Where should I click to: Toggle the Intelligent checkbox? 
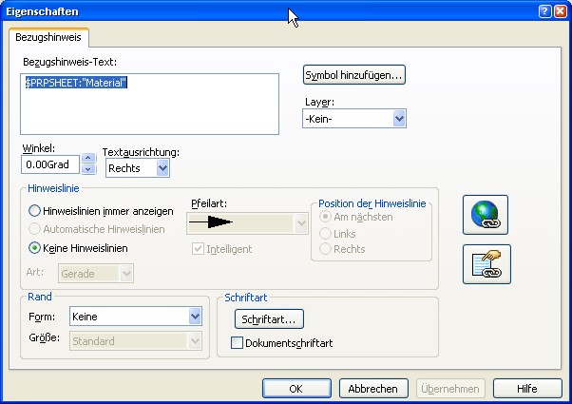(x=198, y=249)
